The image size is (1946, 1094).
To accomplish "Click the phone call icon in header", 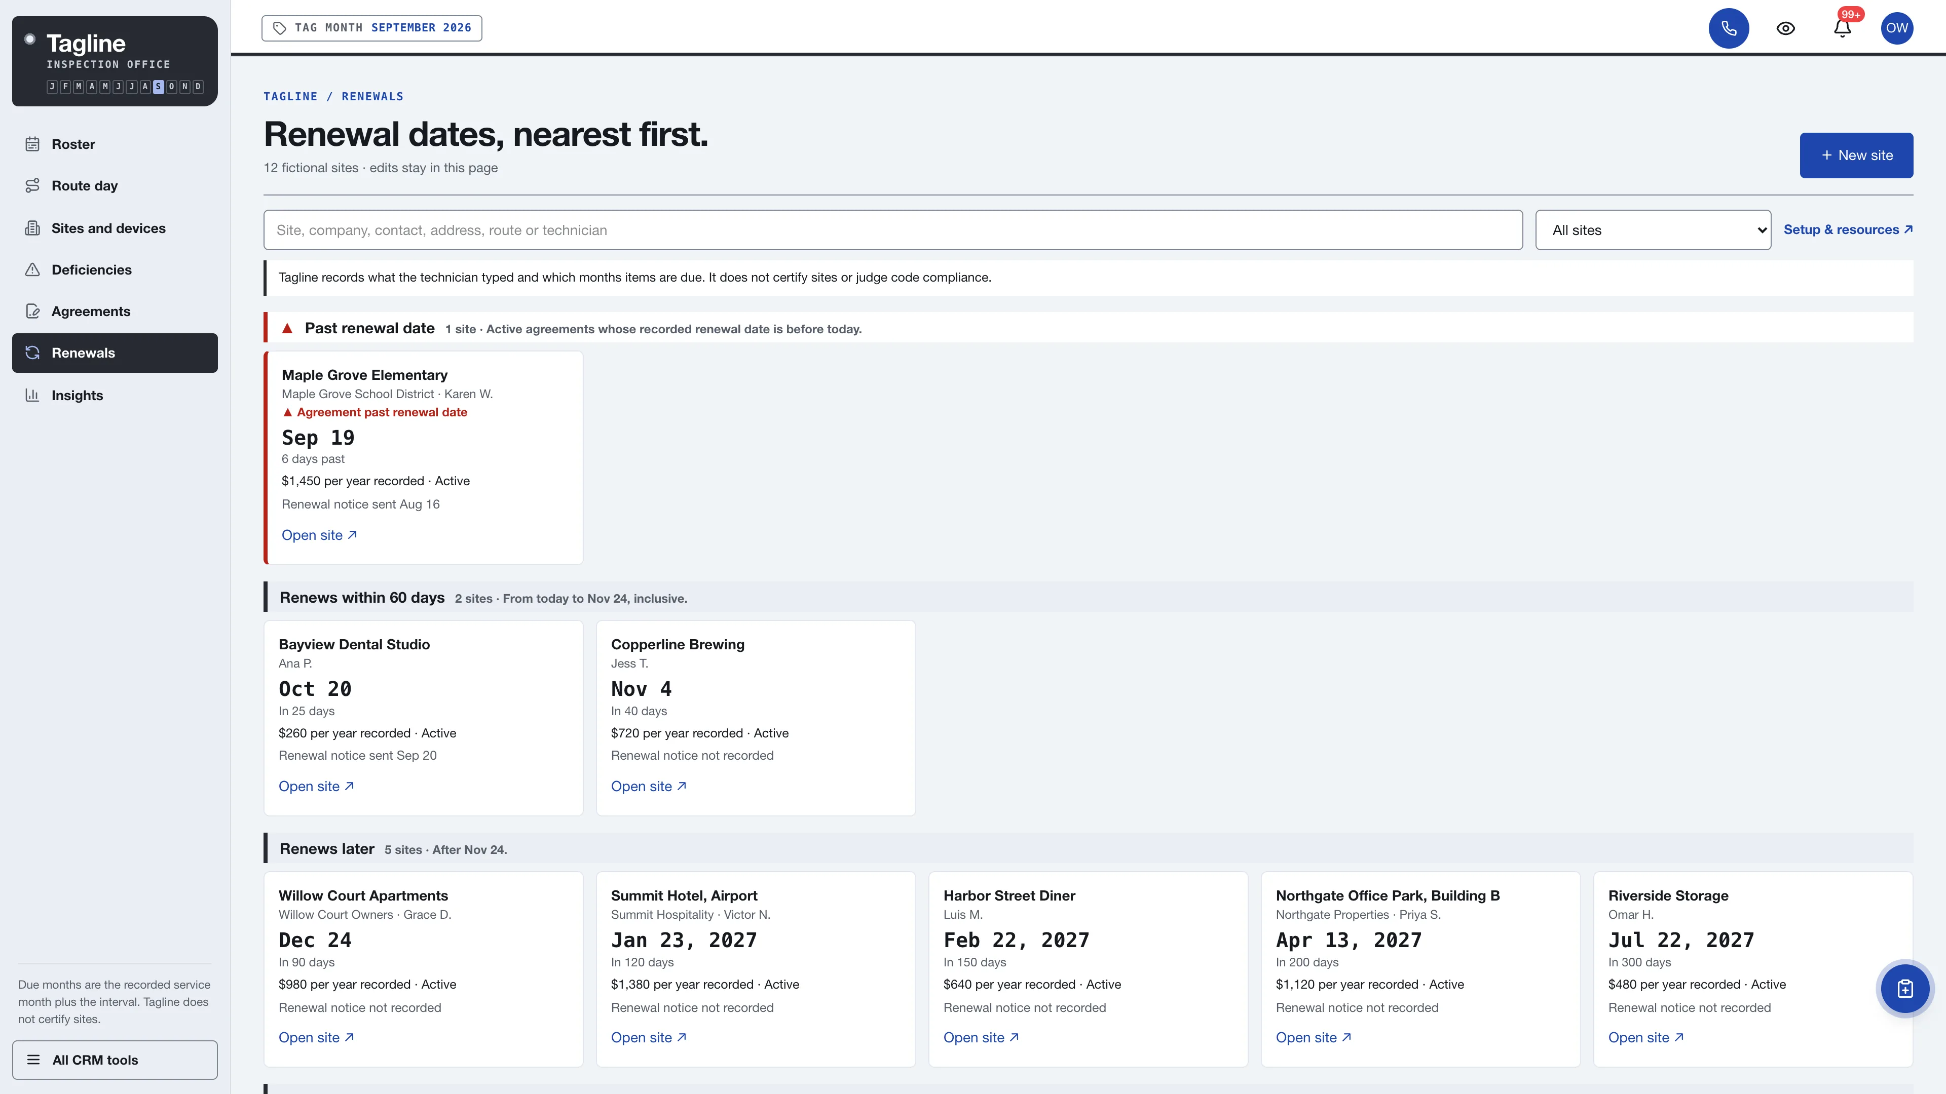I will (1729, 29).
